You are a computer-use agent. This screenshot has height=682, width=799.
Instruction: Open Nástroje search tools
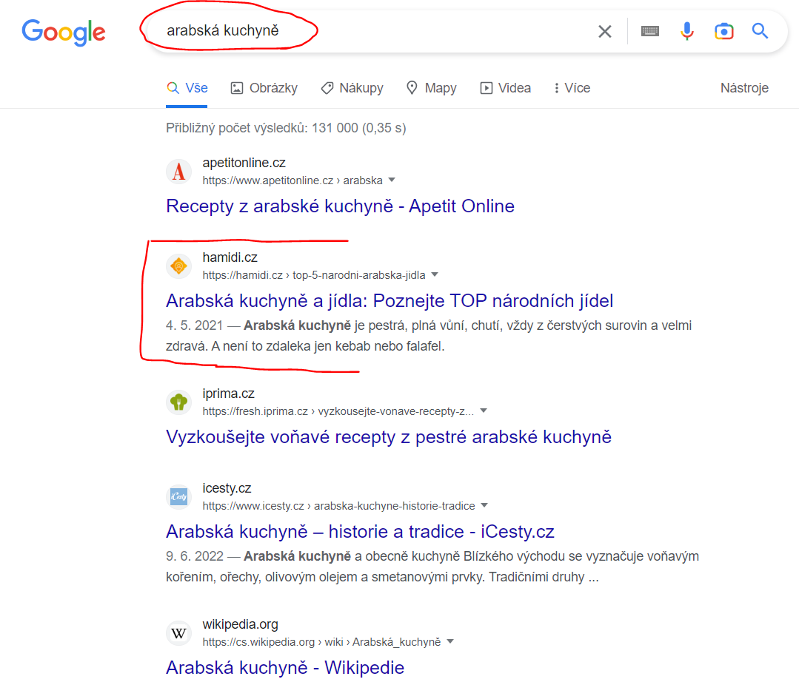tap(744, 88)
